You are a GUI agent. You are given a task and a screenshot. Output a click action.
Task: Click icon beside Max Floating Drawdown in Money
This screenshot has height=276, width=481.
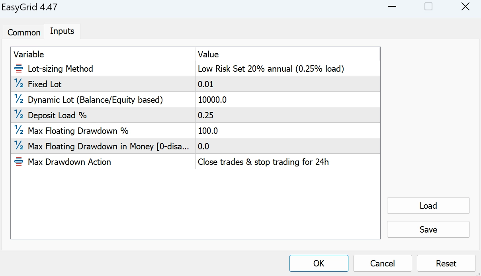click(19, 146)
